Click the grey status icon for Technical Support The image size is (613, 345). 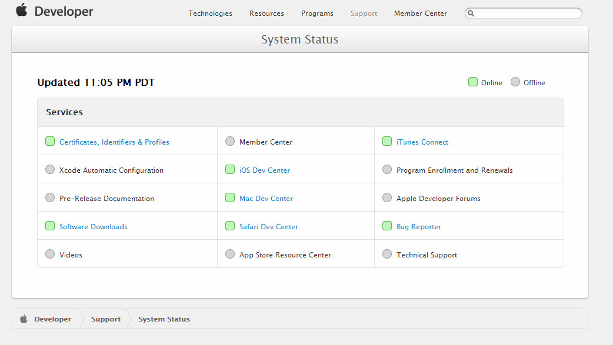pyautogui.click(x=387, y=253)
